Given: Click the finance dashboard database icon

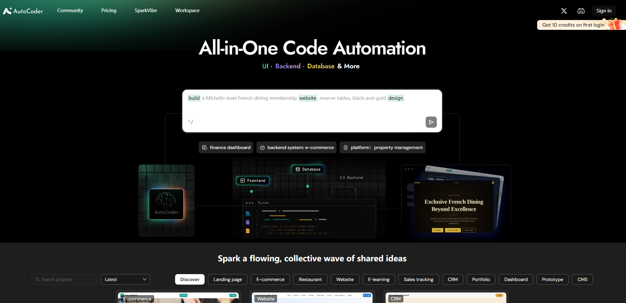Looking at the screenshot, I should pos(205,147).
